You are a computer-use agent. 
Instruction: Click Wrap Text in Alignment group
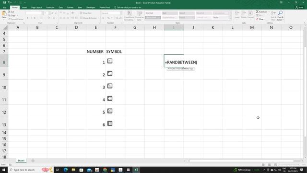[x=86, y=13]
